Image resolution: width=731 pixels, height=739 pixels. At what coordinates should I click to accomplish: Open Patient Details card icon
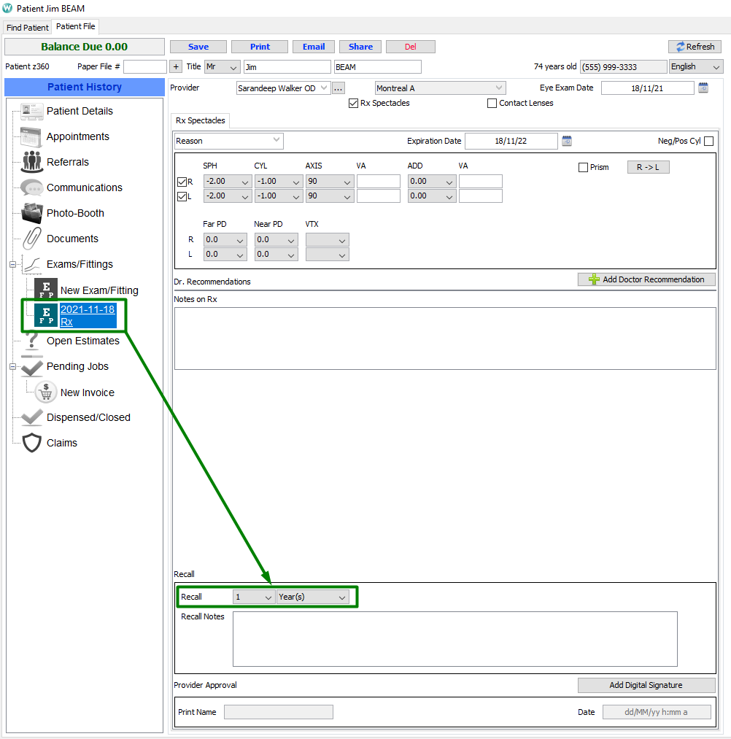click(32, 111)
